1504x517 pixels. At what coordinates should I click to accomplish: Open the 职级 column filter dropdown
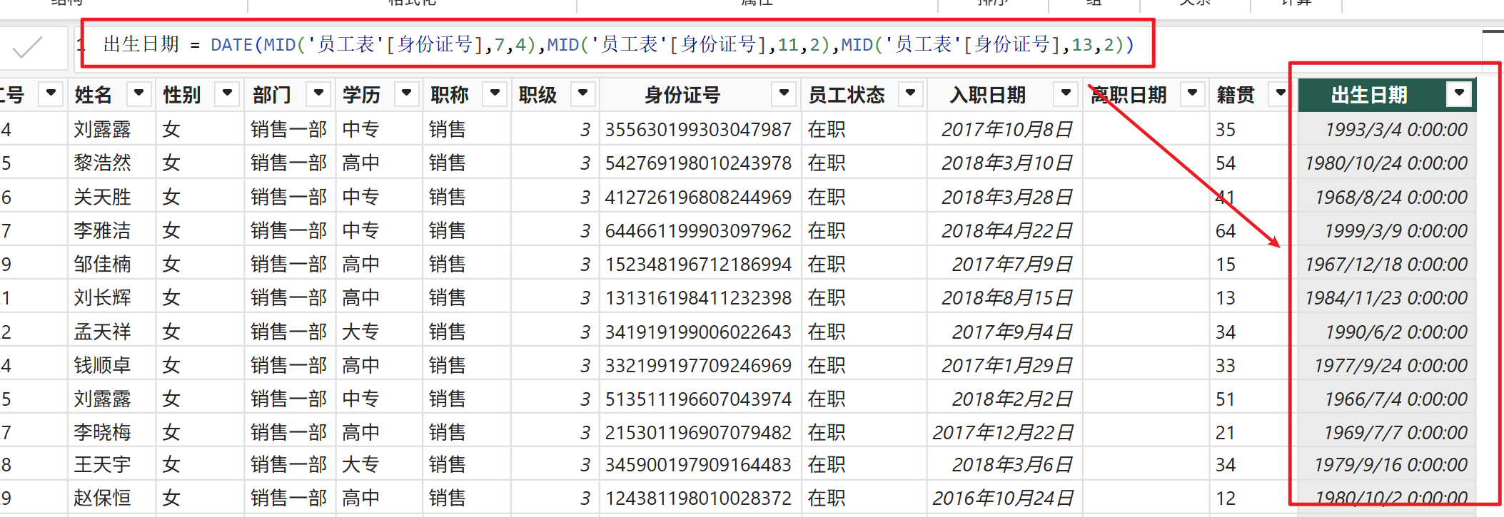tap(583, 93)
